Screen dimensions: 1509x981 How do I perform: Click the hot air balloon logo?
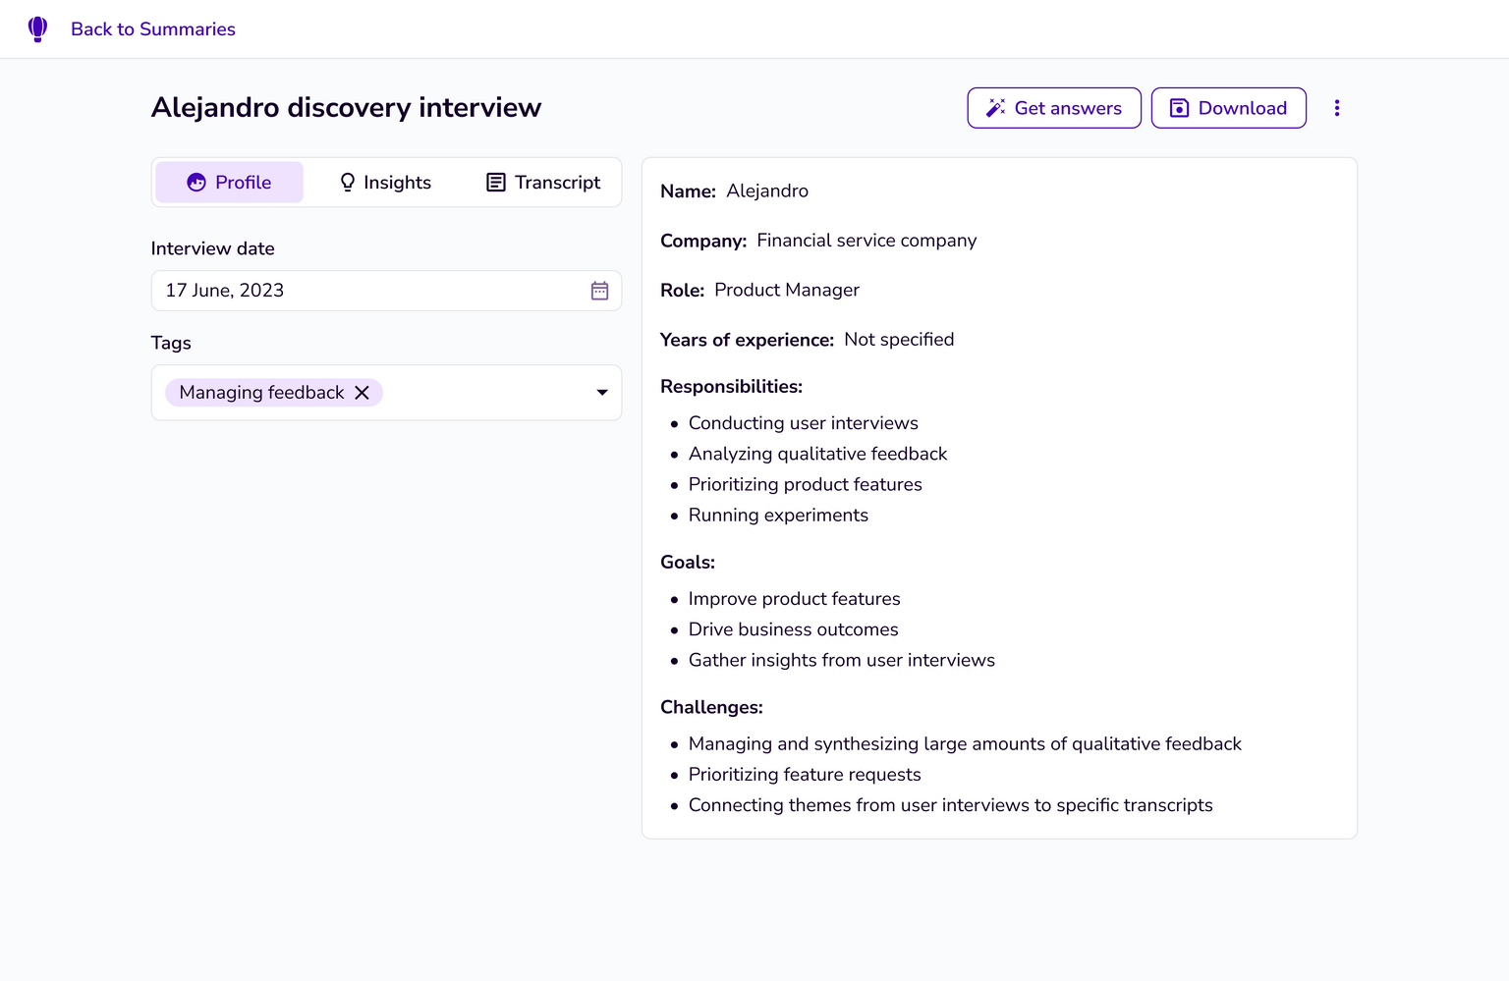37,29
